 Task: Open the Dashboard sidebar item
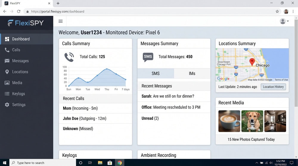27,39
